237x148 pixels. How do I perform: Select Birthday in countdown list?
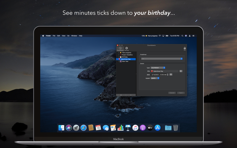[x=126, y=57]
